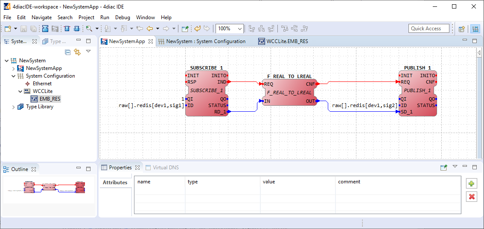This screenshot has width=484, height=229.
Task: Click the blue subapplication toolbar icon
Action: click(x=67, y=29)
